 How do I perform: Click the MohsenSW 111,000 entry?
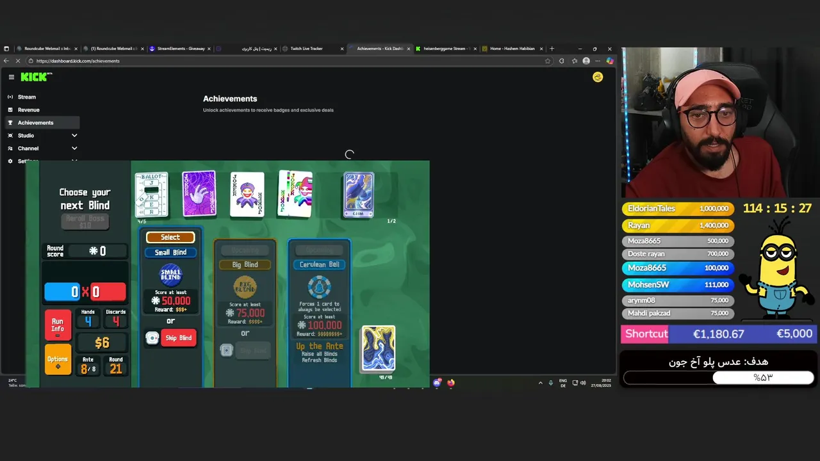[678, 284]
